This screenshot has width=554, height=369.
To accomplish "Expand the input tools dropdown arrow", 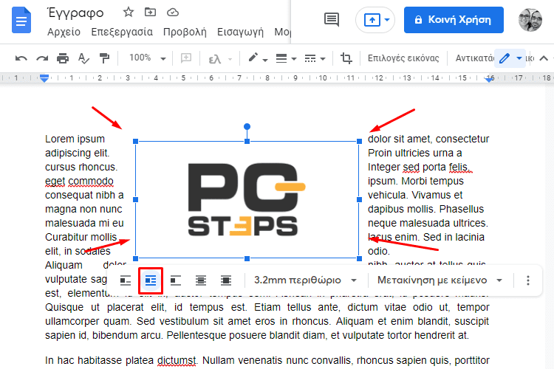I will click(230, 59).
